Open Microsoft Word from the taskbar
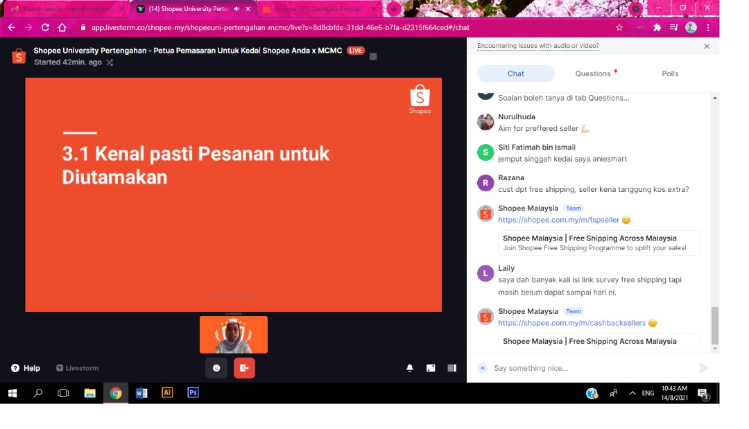This screenshot has height=429, width=749. [141, 393]
